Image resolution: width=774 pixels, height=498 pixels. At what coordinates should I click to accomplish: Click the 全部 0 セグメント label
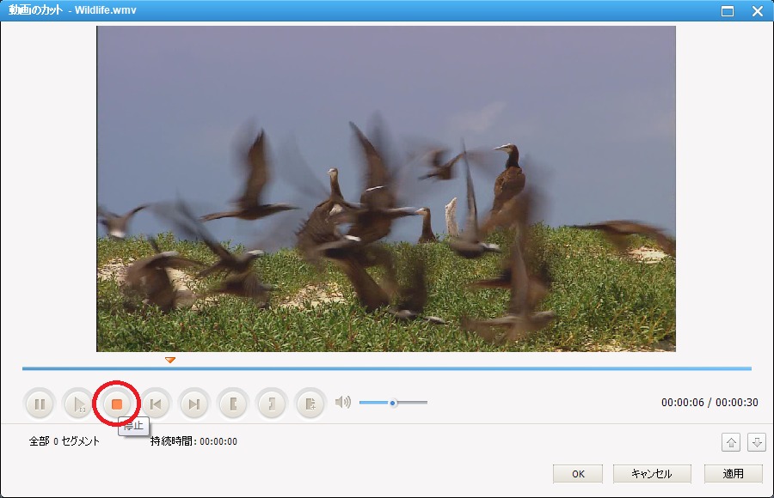pyautogui.click(x=64, y=441)
